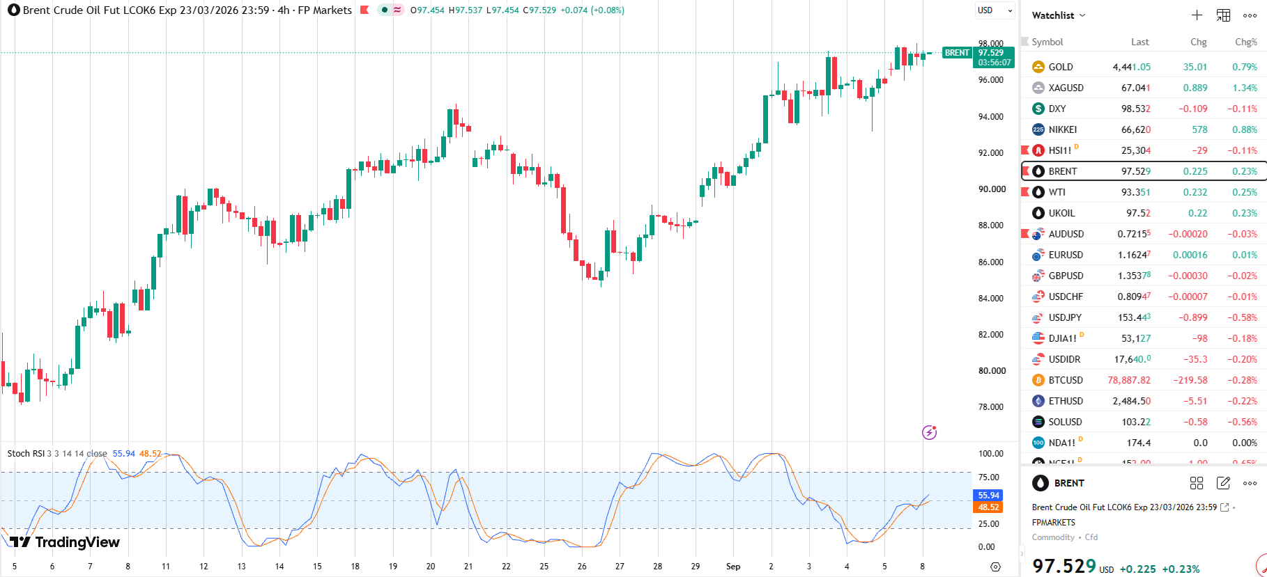Toggle the flag column header beside Symbol
The width and height of the screenshot is (1267, 577).
pyautogui.click(x=1025, y=42)
